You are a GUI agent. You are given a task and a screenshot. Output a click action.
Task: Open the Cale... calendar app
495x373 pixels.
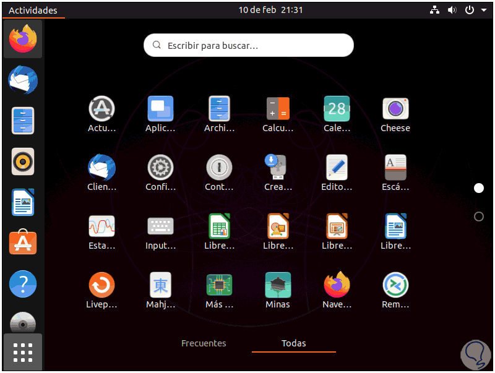(x=337, y=114)
